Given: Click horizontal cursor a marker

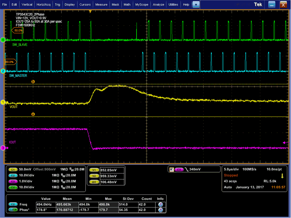Looking at the screenshot, I should coord(33,114).
